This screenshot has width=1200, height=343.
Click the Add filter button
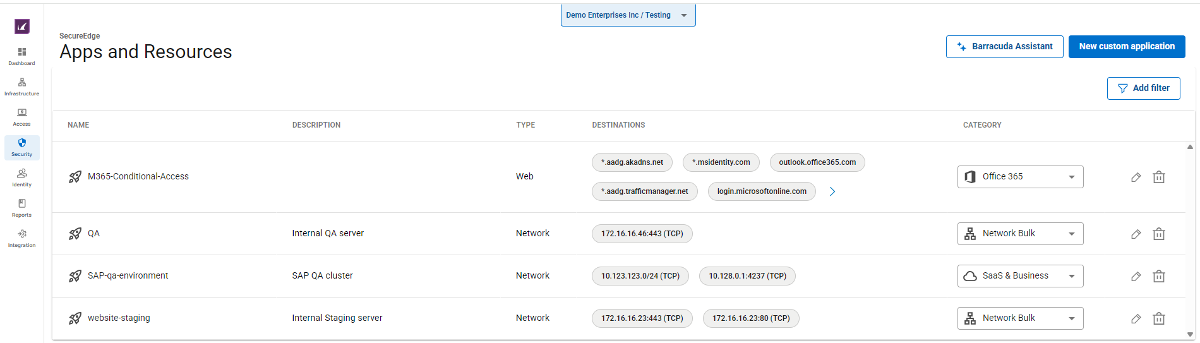coord(1143,88)
